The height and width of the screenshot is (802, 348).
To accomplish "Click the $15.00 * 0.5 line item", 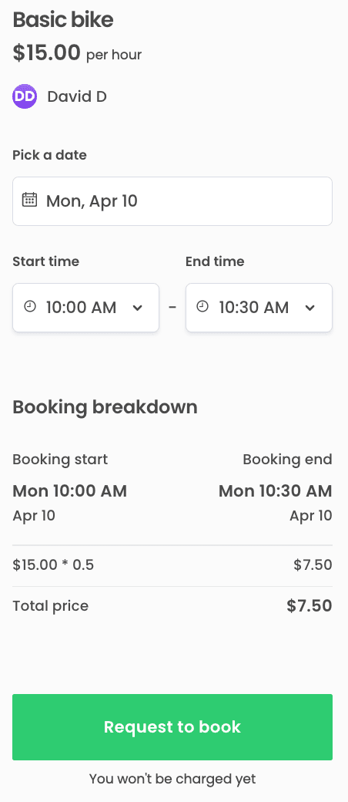I will (x=53, y=564).
